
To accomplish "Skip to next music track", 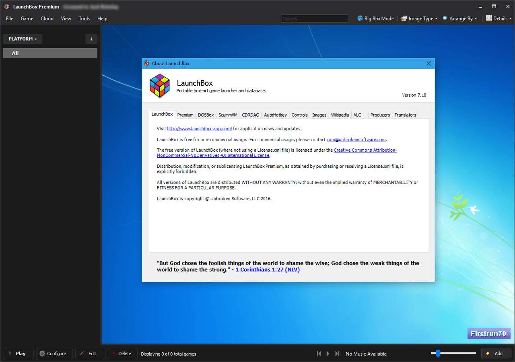I will [337, 354].
